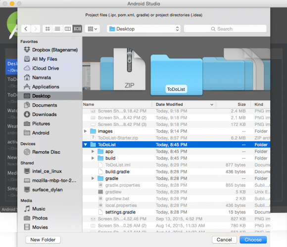Expand the app folder
This screenshot has height=247, width=287.
point(93,152)
